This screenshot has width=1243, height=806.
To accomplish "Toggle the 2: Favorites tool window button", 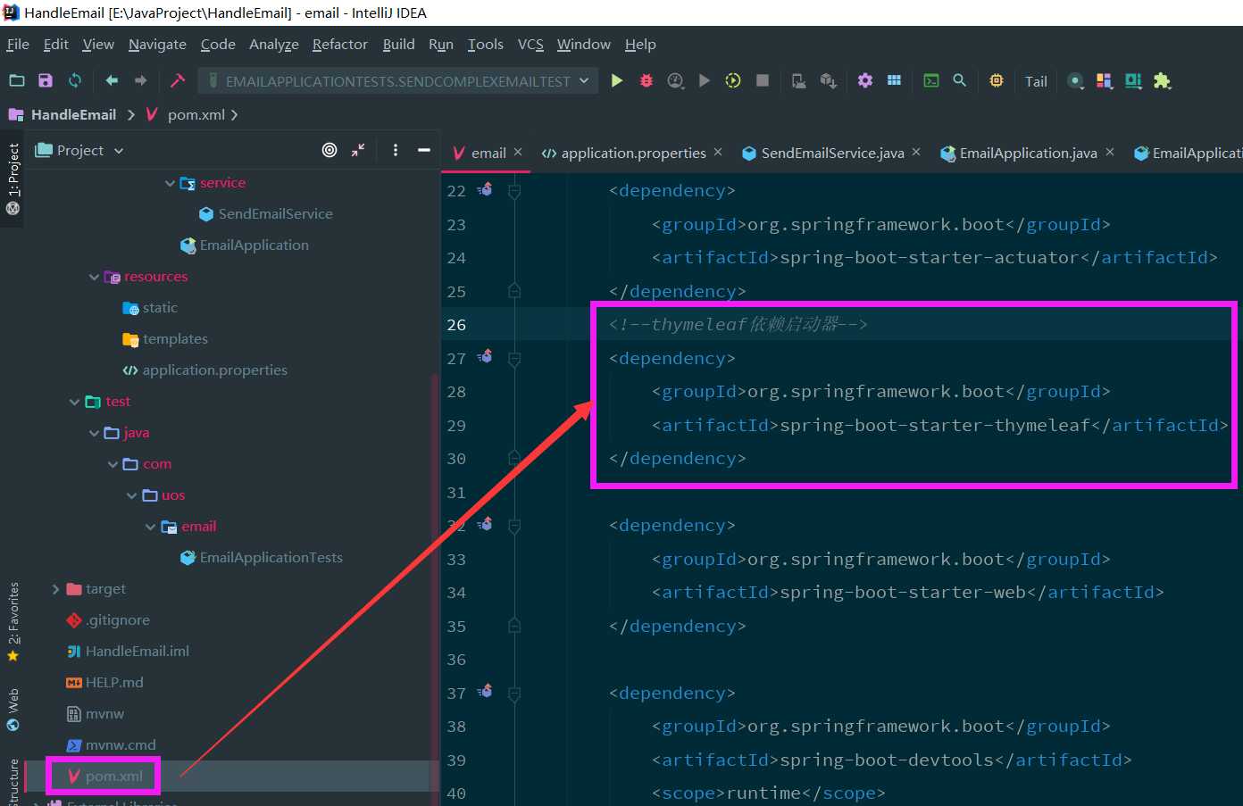I will click(13, 621).
